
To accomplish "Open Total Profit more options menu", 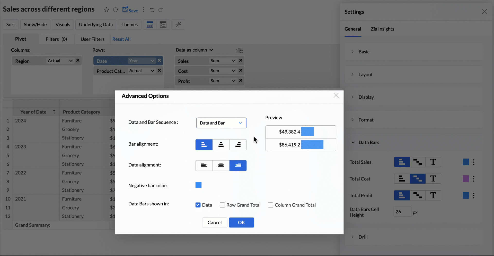I will point(474,196).
